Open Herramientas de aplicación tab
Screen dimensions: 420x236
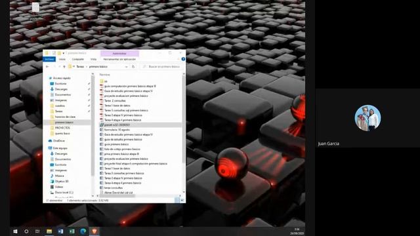[119, 59]
